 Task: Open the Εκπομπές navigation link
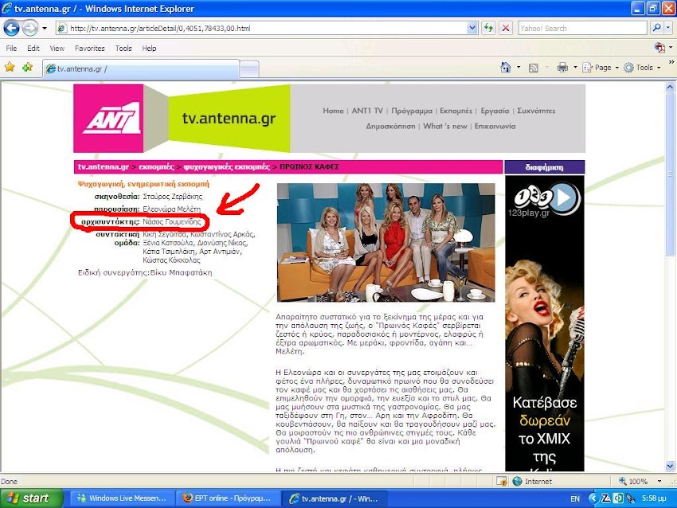point(456,111)
